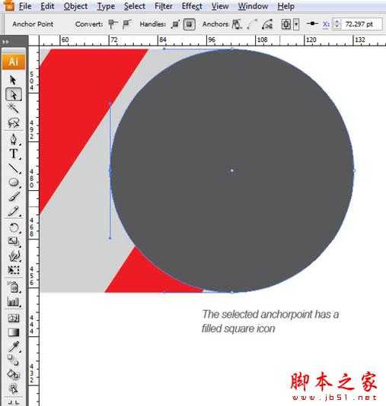The image size is (386, 406).
Task: Cut path at selected anchor points
Action: tap(267, 24)
